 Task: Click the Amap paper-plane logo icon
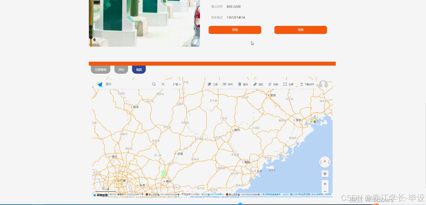coord(100,84)
